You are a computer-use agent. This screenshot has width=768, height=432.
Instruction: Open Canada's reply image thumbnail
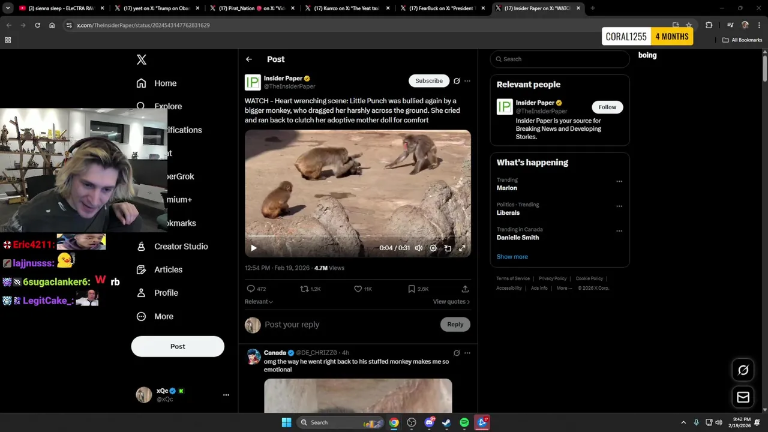(x=358, y=395)
